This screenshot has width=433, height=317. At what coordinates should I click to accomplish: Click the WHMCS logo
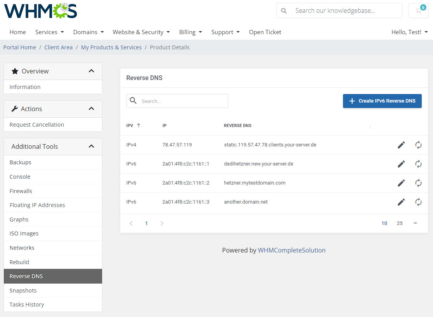pos(40,11)
